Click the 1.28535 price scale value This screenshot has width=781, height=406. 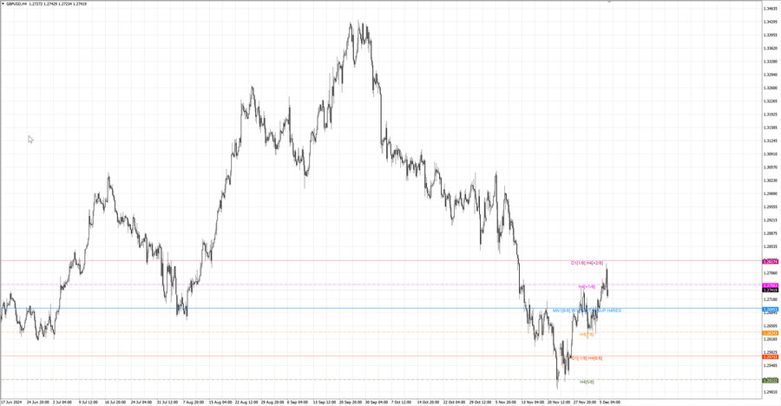[770, 246]
